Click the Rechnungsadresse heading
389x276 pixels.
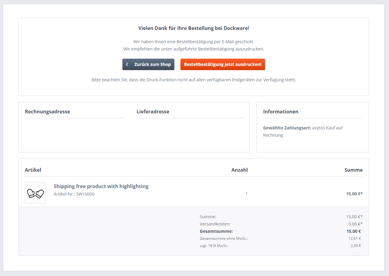click(x=47, y=112)
